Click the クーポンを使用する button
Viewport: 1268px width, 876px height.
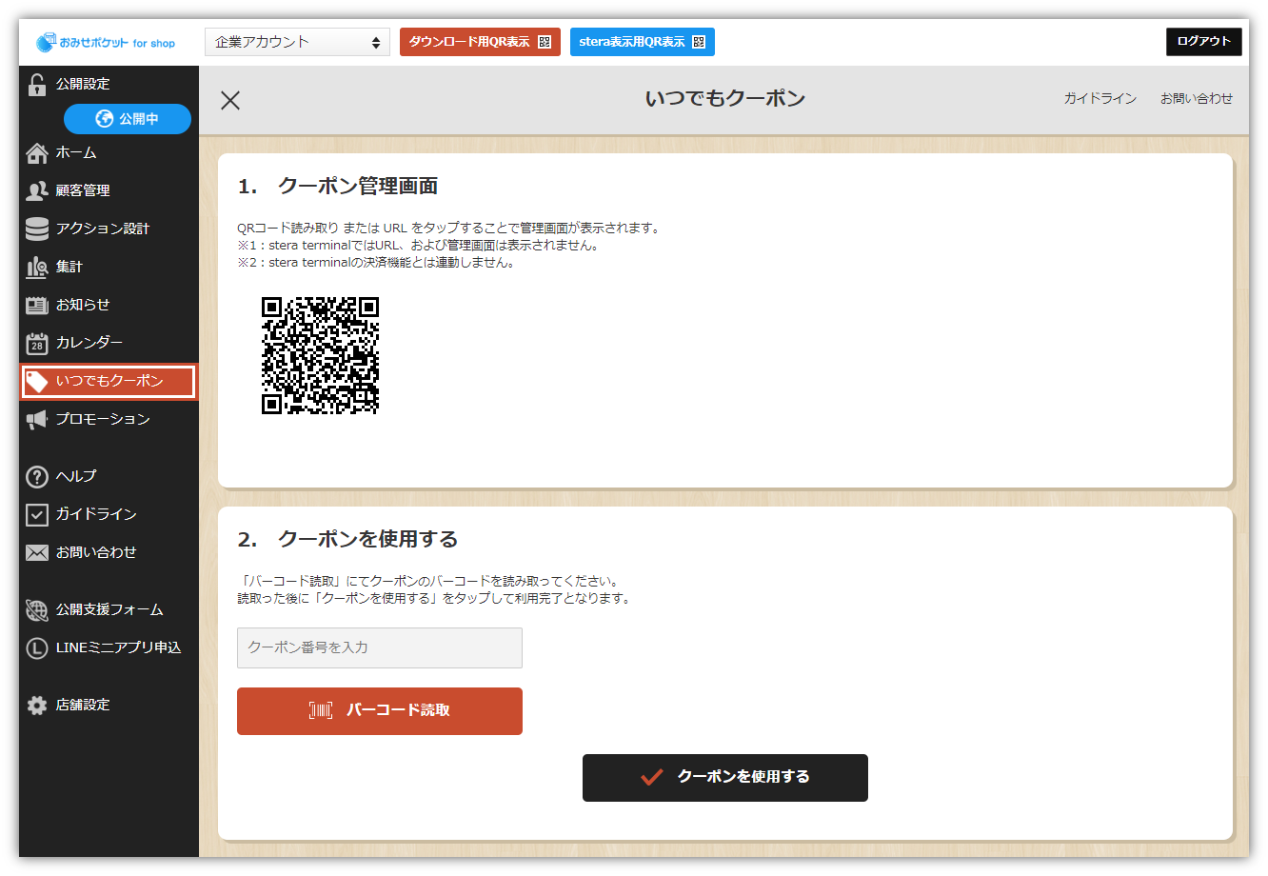[x=725, y=778]
